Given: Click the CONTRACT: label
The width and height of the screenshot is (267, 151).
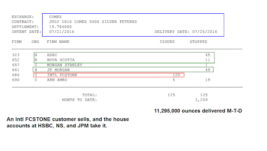Looking at the screenshot, I should point(23,22).
